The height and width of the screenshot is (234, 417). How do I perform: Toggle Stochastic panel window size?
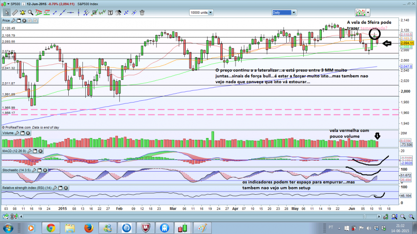tap(39, 170)
